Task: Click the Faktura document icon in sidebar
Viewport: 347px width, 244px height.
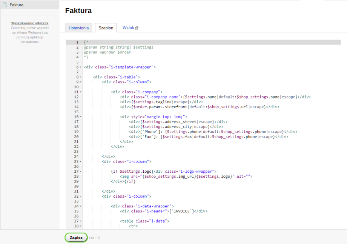Action: point(5,5)
